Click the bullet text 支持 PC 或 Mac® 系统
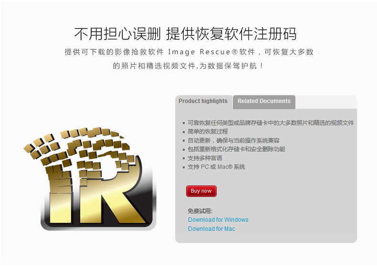Image resolution: width=377 pixels, height=267 pixels. point(216,167)
